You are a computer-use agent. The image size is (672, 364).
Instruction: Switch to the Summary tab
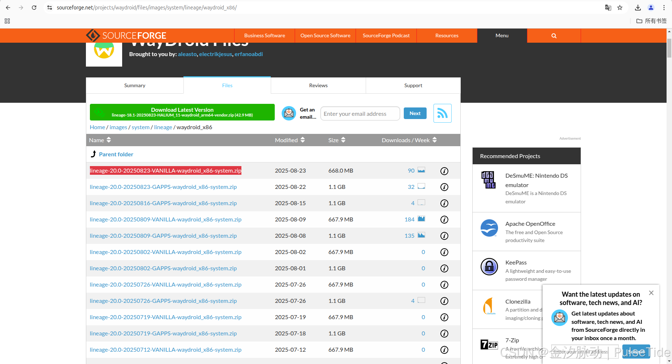click(x=135, y=85)
